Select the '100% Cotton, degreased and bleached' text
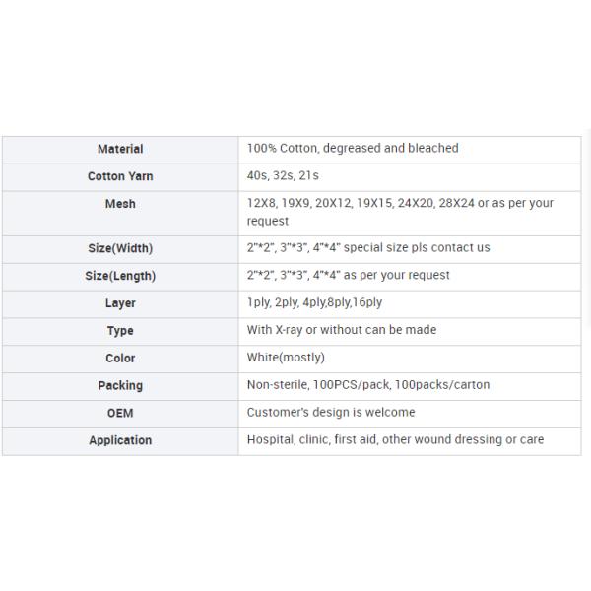Viewport: 591px width, 591px height. (x=353, y=148)
